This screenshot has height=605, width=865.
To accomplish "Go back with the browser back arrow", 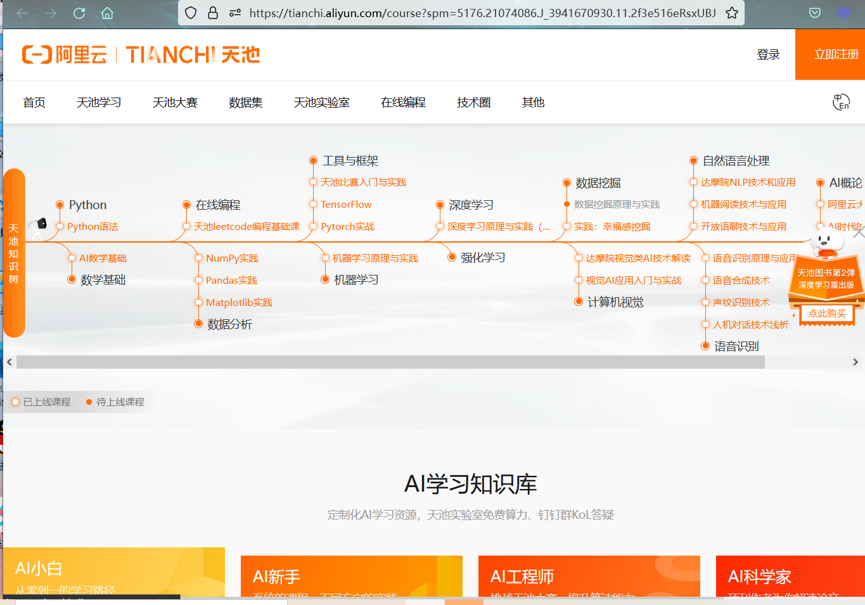I will (22, 13).
